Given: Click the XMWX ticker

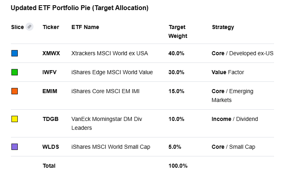Looking at the screenshot, I should coord(51,53).
